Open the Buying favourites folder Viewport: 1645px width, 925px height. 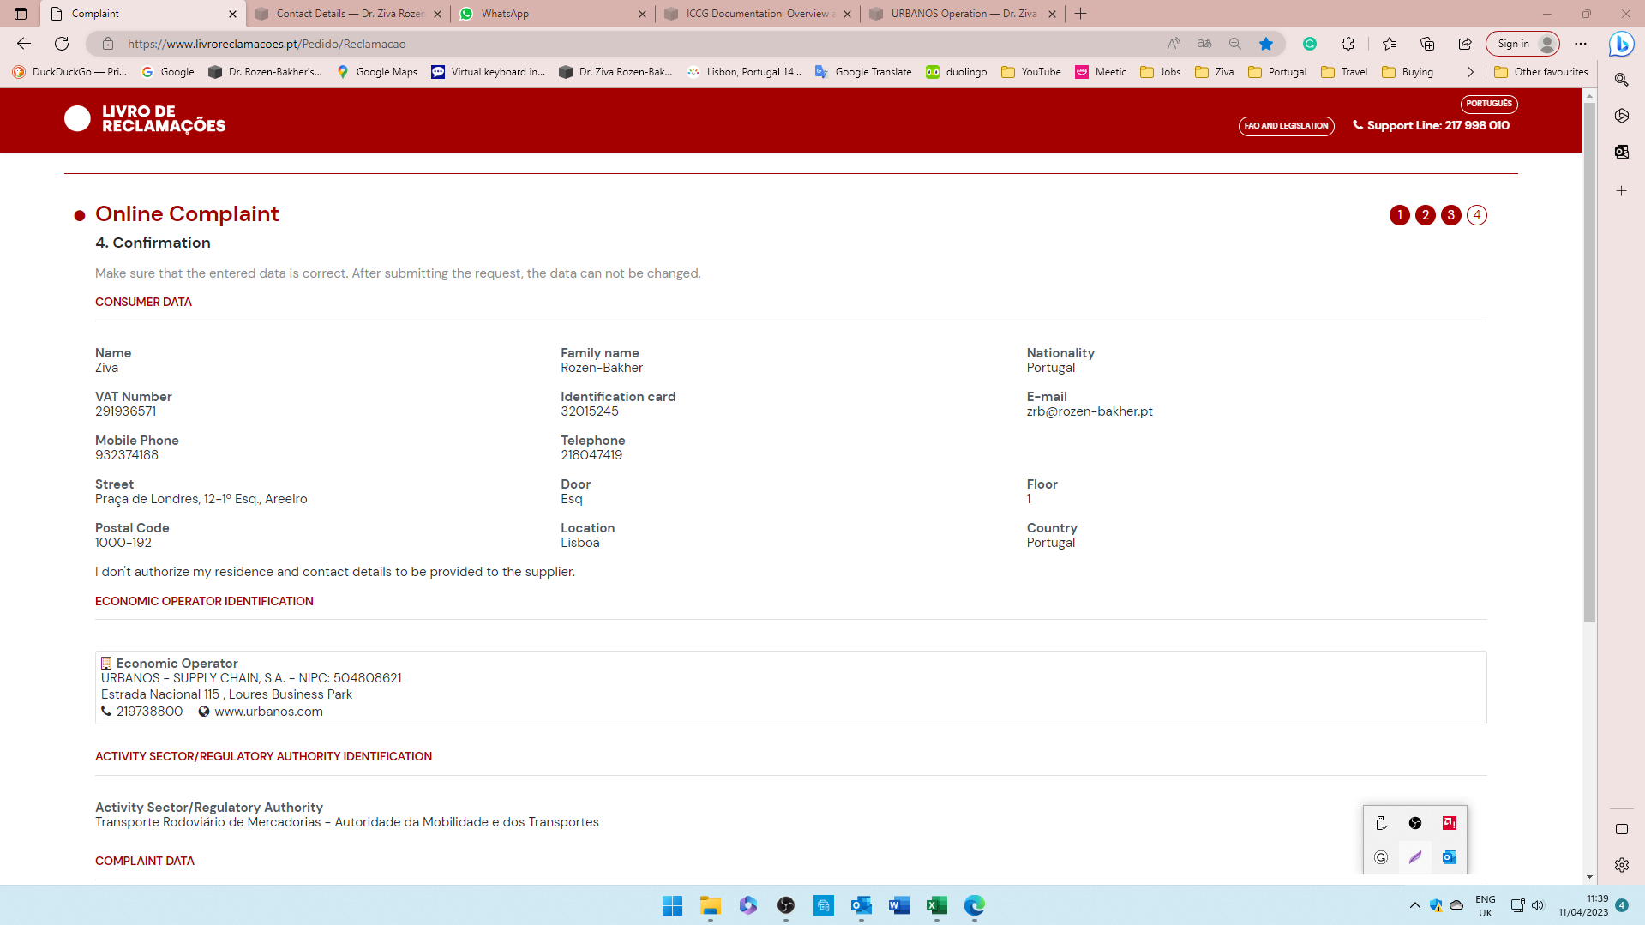1408,72
